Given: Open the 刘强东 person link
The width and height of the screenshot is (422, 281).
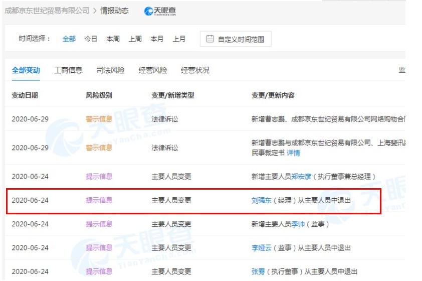Looking at the screenshot, I should pos(261,200).
